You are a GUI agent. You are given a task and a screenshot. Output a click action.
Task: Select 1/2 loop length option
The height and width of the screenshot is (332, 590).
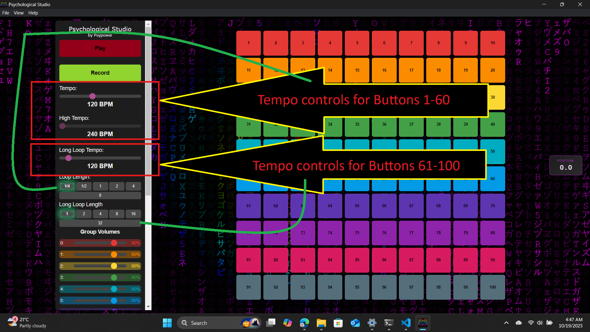[x=84, y=186]
